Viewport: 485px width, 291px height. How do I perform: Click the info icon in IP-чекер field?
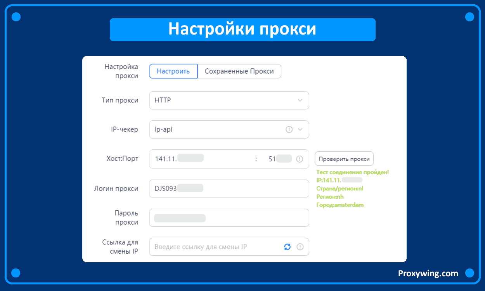289,130
